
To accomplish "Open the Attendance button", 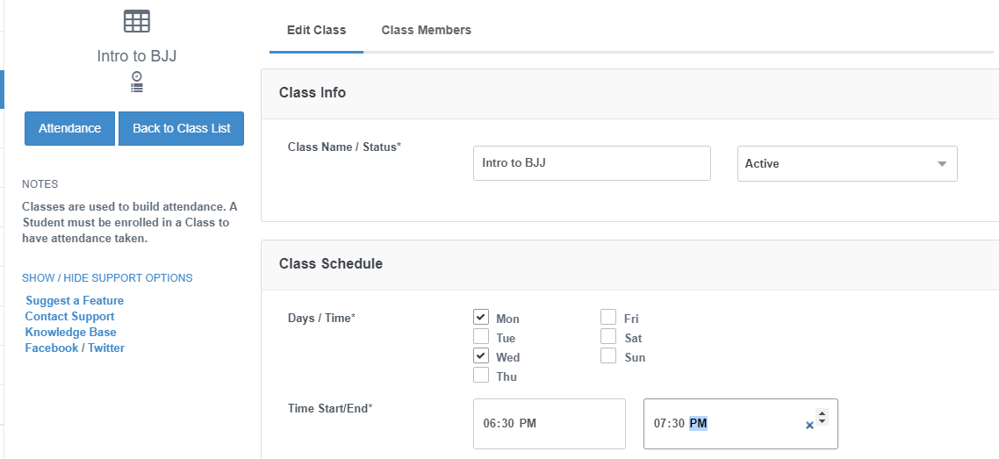I will pos(70,129).
